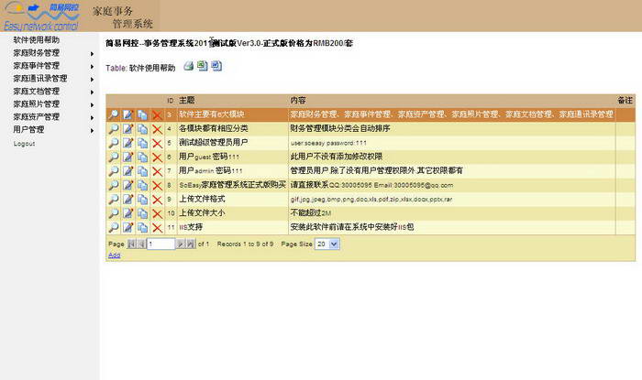Image resolution: width=642 pixels, height=380 pixels.
Task: Select cell 上传文件大小
Action: [x=203, y=212]
